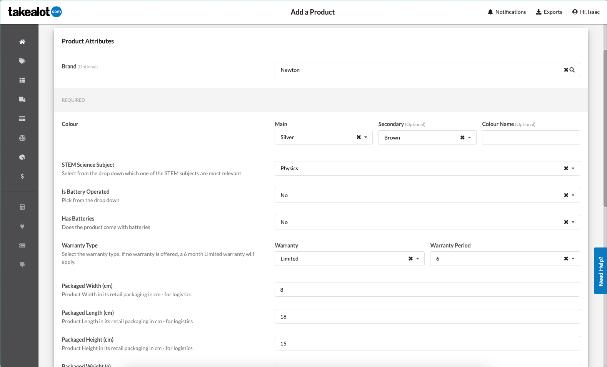Open the pie chart reports icon
The width and height of the screenshot is (607, 367).
22,157
